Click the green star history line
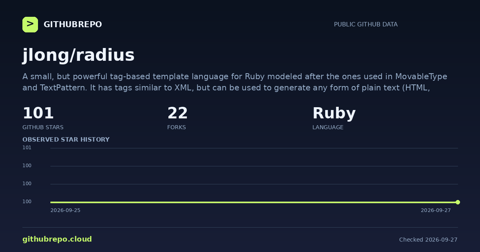Screen dimensions: 480x252 tap(254, 202)
